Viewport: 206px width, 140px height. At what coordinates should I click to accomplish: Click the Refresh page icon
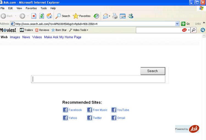coord(41,16)
